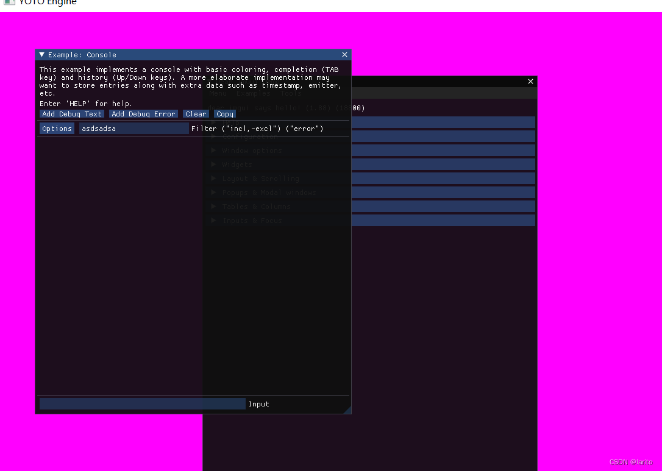The height and width of the screenshot is (471, 662).
Task: Copy the console contents
Action: (x=224, y=114)
